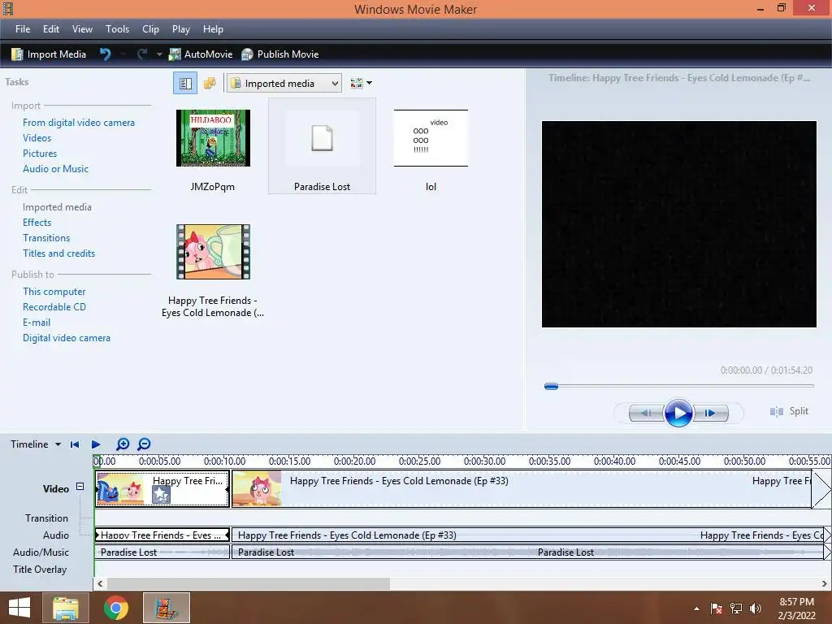Click the Audio or Music link

click(56, 169)
